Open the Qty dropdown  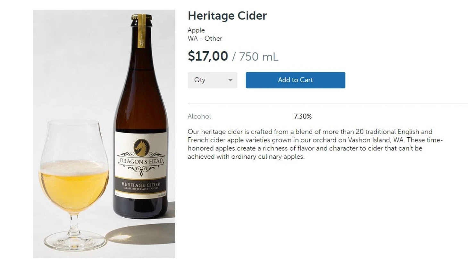tap(212, 80)
